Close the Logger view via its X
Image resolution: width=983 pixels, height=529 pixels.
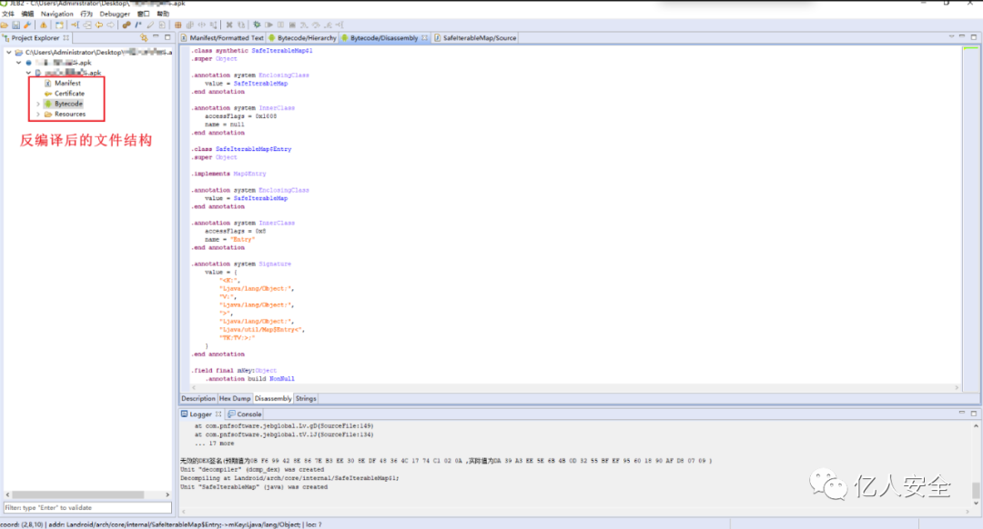click(218, 414)
